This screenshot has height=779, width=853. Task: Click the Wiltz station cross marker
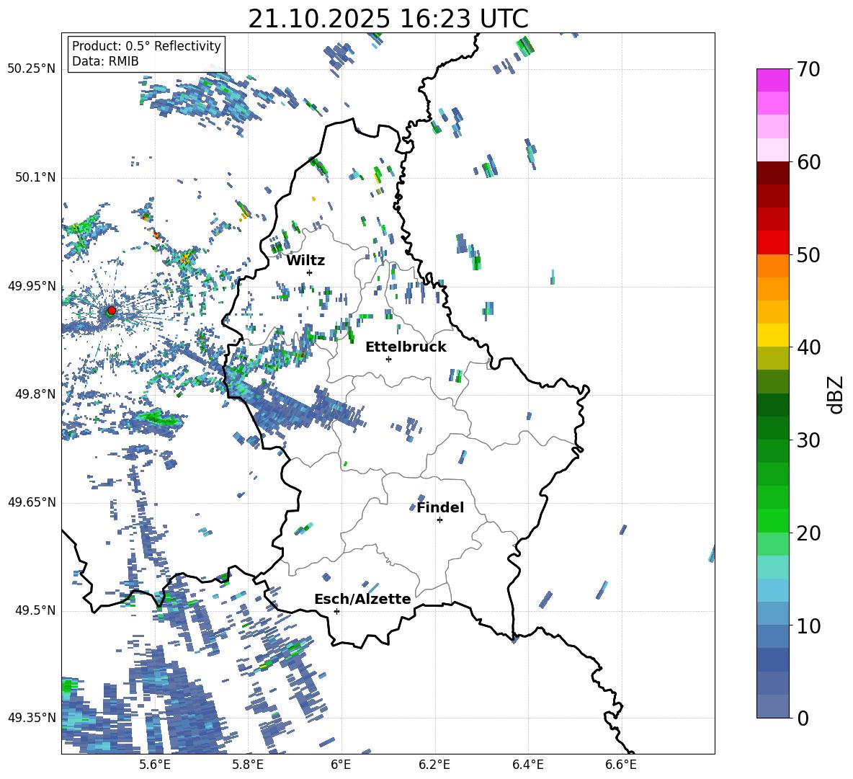pos(310,272)
